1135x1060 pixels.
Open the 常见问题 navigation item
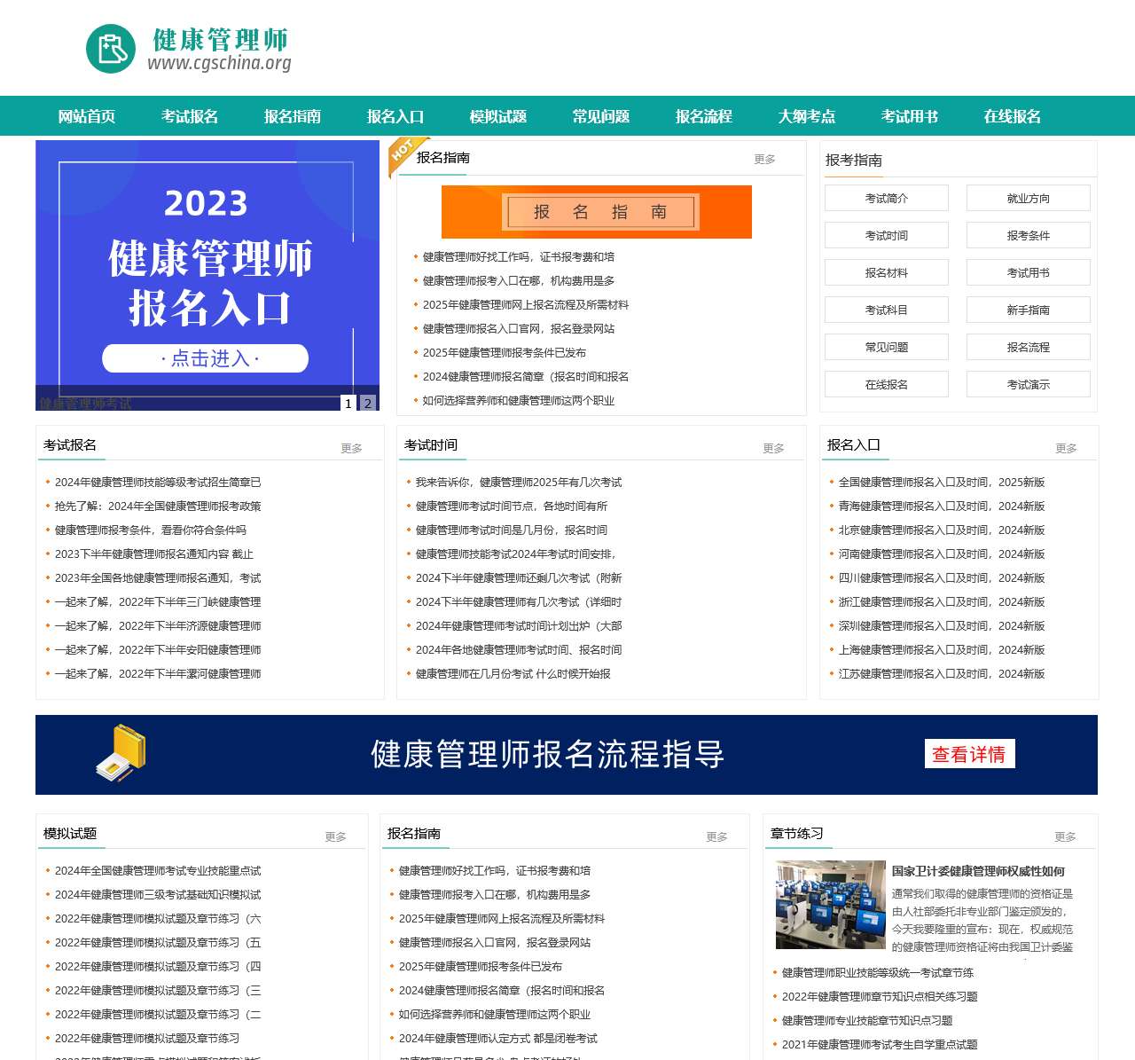[x=600, y=116]
